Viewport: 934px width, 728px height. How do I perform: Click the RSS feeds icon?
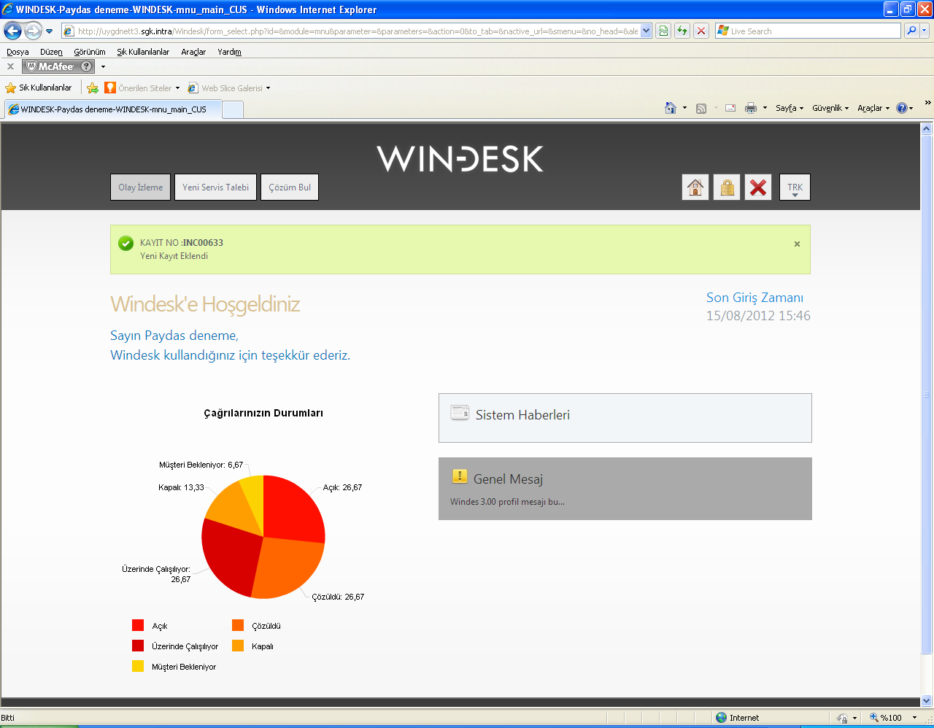tap(701, 108)
